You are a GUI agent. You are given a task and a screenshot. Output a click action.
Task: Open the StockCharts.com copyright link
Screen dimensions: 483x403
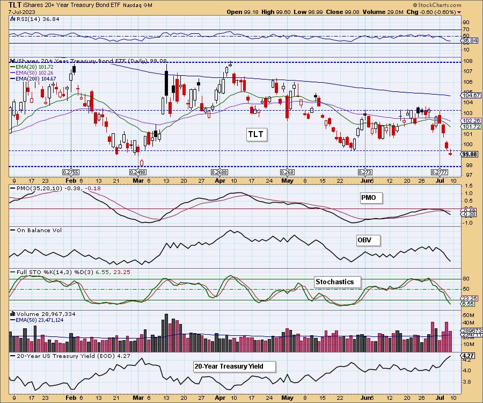click(x=437, y=5)
